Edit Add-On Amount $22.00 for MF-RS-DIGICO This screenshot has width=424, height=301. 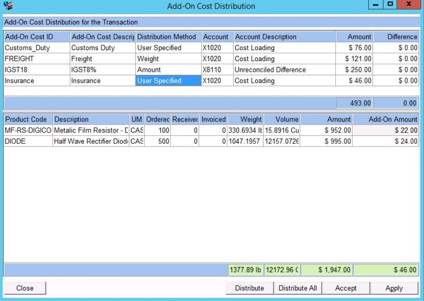pyautogui.click(x=386, y=131)
